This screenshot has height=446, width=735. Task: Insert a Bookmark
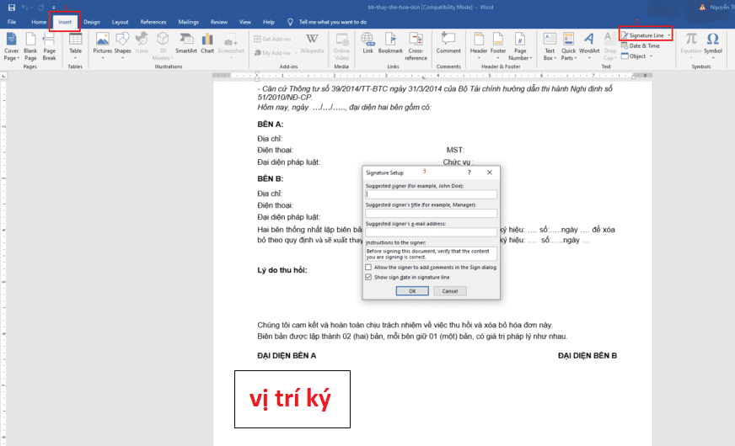point(390,45)
